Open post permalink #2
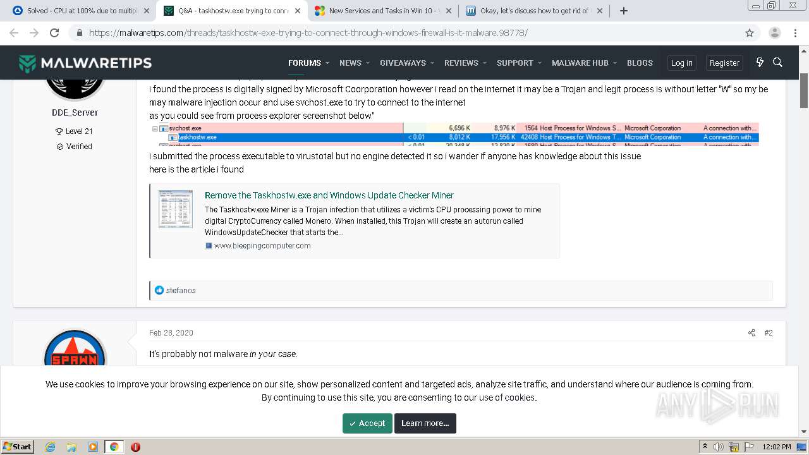 click(769, 333)
